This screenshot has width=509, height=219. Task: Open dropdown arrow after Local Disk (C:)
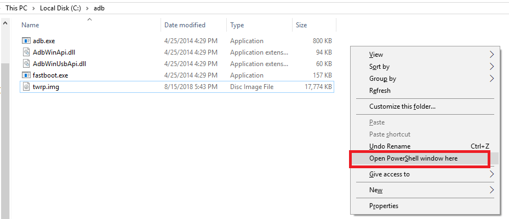[87, 8]
